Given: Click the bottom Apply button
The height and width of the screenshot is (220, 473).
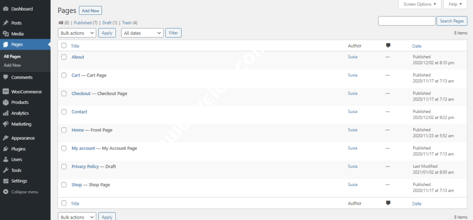Looking at the screenshot, I should [107, 216].
